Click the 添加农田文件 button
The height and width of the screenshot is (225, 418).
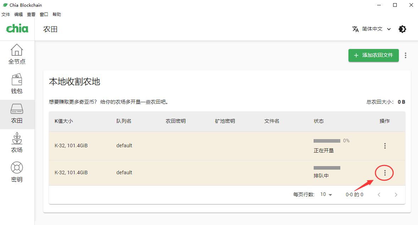(x=373, y=55)
